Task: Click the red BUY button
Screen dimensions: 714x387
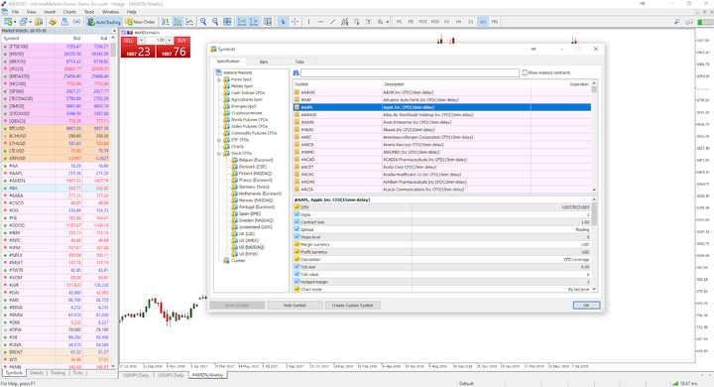Action: click(182, 41)
